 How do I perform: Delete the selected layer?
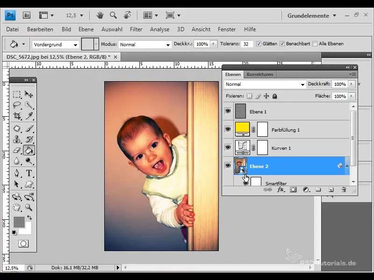pyautogui.click(x=344, y=189)
